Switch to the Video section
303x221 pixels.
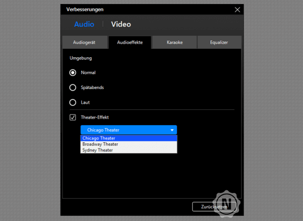[121, 24]
